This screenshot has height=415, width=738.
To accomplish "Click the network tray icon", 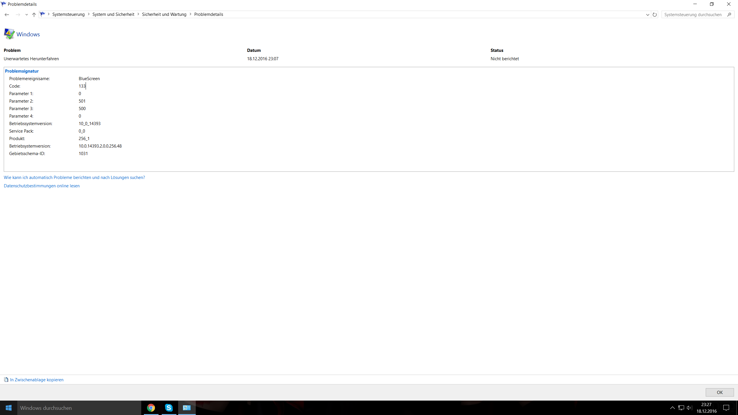I will coord(681,408).
